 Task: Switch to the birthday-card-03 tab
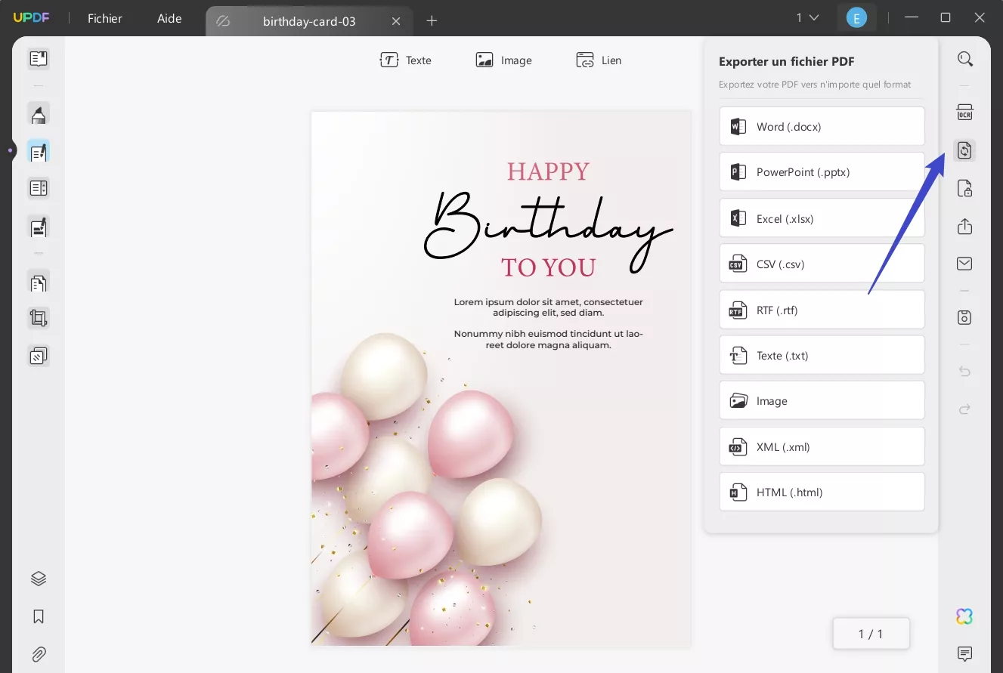[x=309, y=21]
